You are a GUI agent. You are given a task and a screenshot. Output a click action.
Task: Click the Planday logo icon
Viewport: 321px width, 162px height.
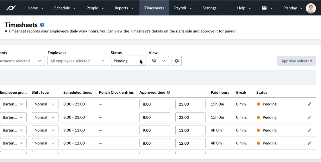[x=11, y=8]
